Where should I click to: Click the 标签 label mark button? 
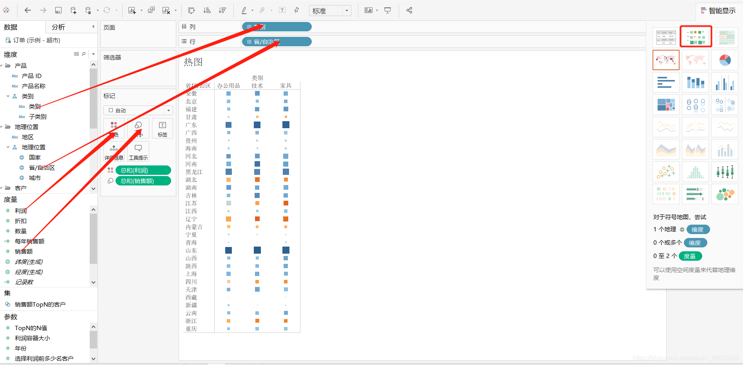click(163, 128)
